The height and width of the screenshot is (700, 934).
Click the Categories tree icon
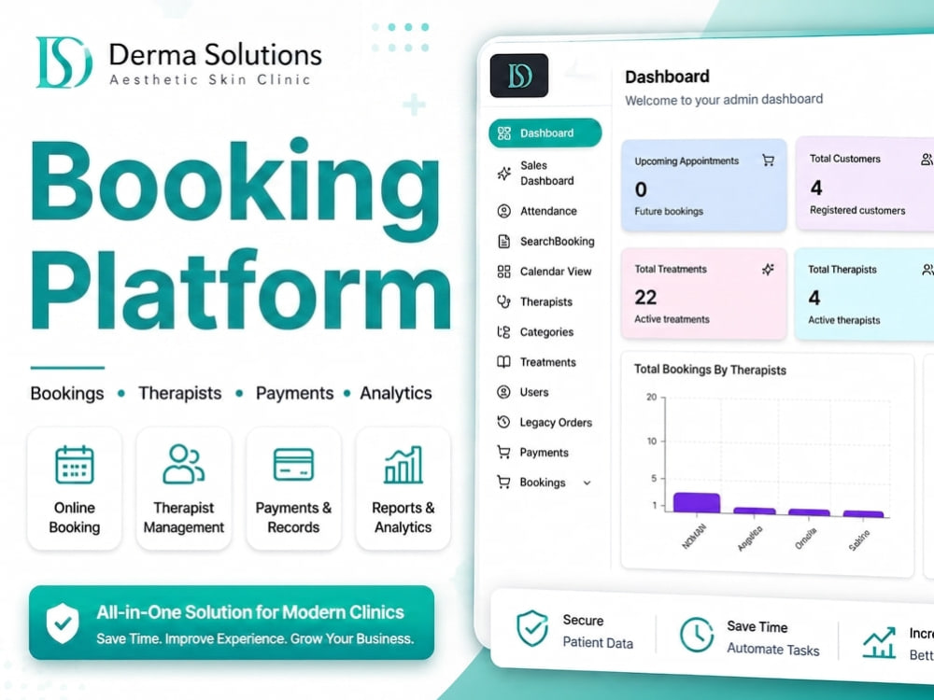504,332
